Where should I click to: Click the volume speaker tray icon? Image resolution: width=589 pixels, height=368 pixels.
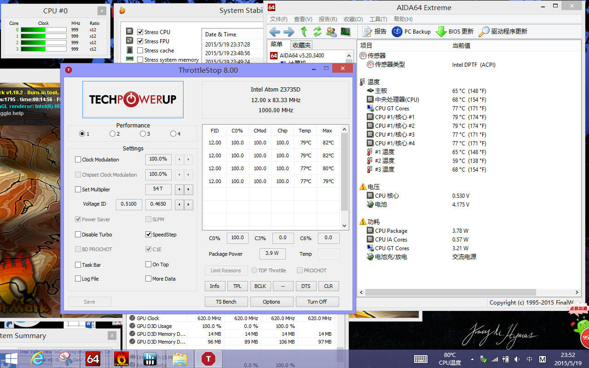[x=517, y=359]
